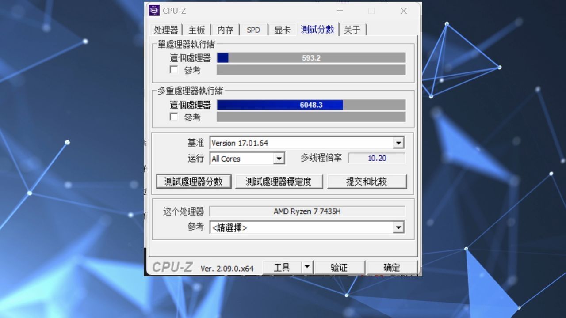Open the 參考 <請選擇> processor dropdown
Screen dimensions: 566x318
(x=398, y=227)
